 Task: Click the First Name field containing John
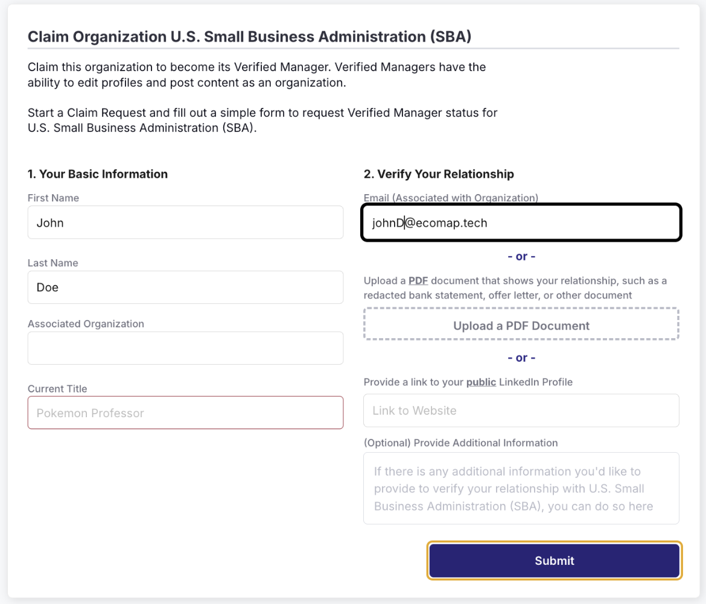coord(185,222)
